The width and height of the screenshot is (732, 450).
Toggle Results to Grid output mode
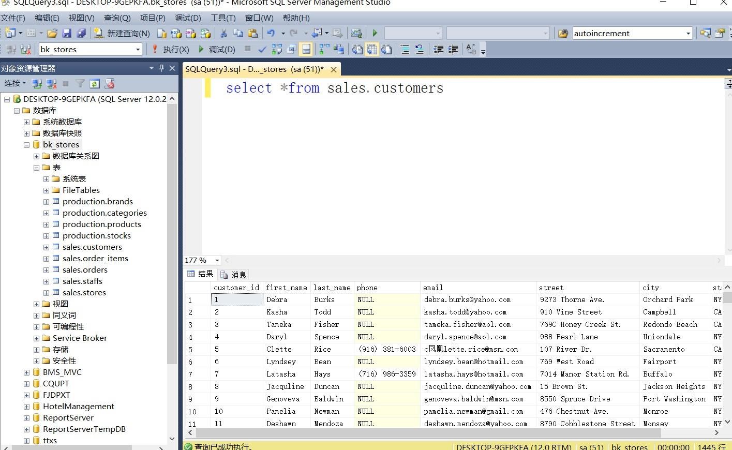pyautogui.click(x=372, y=50)
